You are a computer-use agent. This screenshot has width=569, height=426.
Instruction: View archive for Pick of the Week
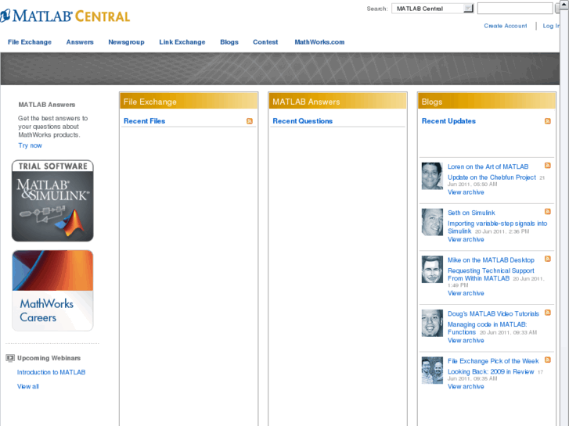[466, 386]
